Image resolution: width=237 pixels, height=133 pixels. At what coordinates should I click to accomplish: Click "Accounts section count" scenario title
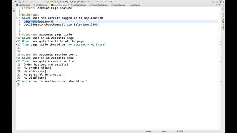click(x=58, y=55)
